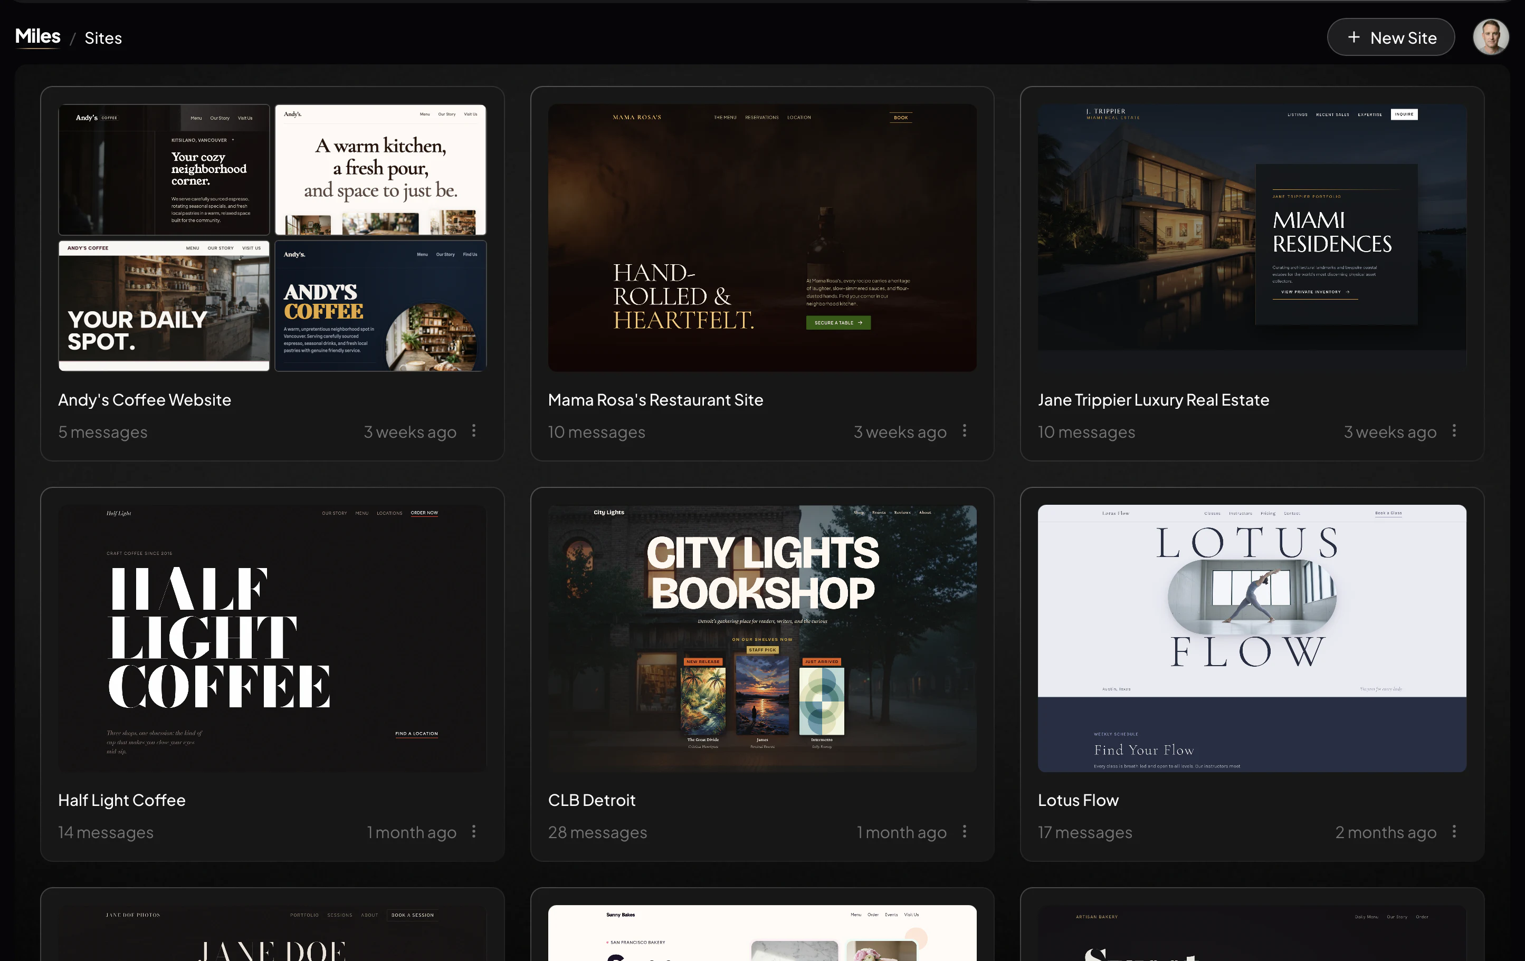Open the navy 'Andy's Coffee' design preview

click(380, 305)
